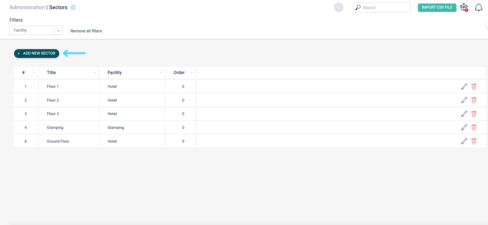
Task: Focus the Search input field
Action: [x=382, y=8]
